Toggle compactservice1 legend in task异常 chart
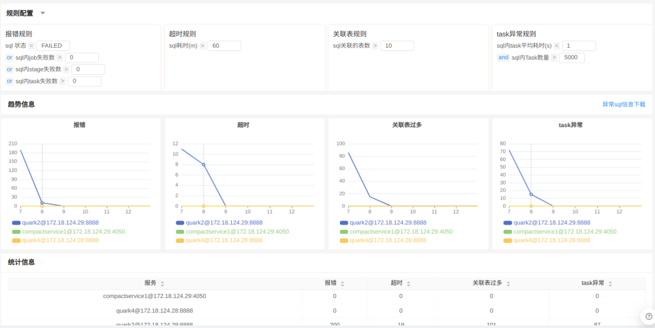 560,232
